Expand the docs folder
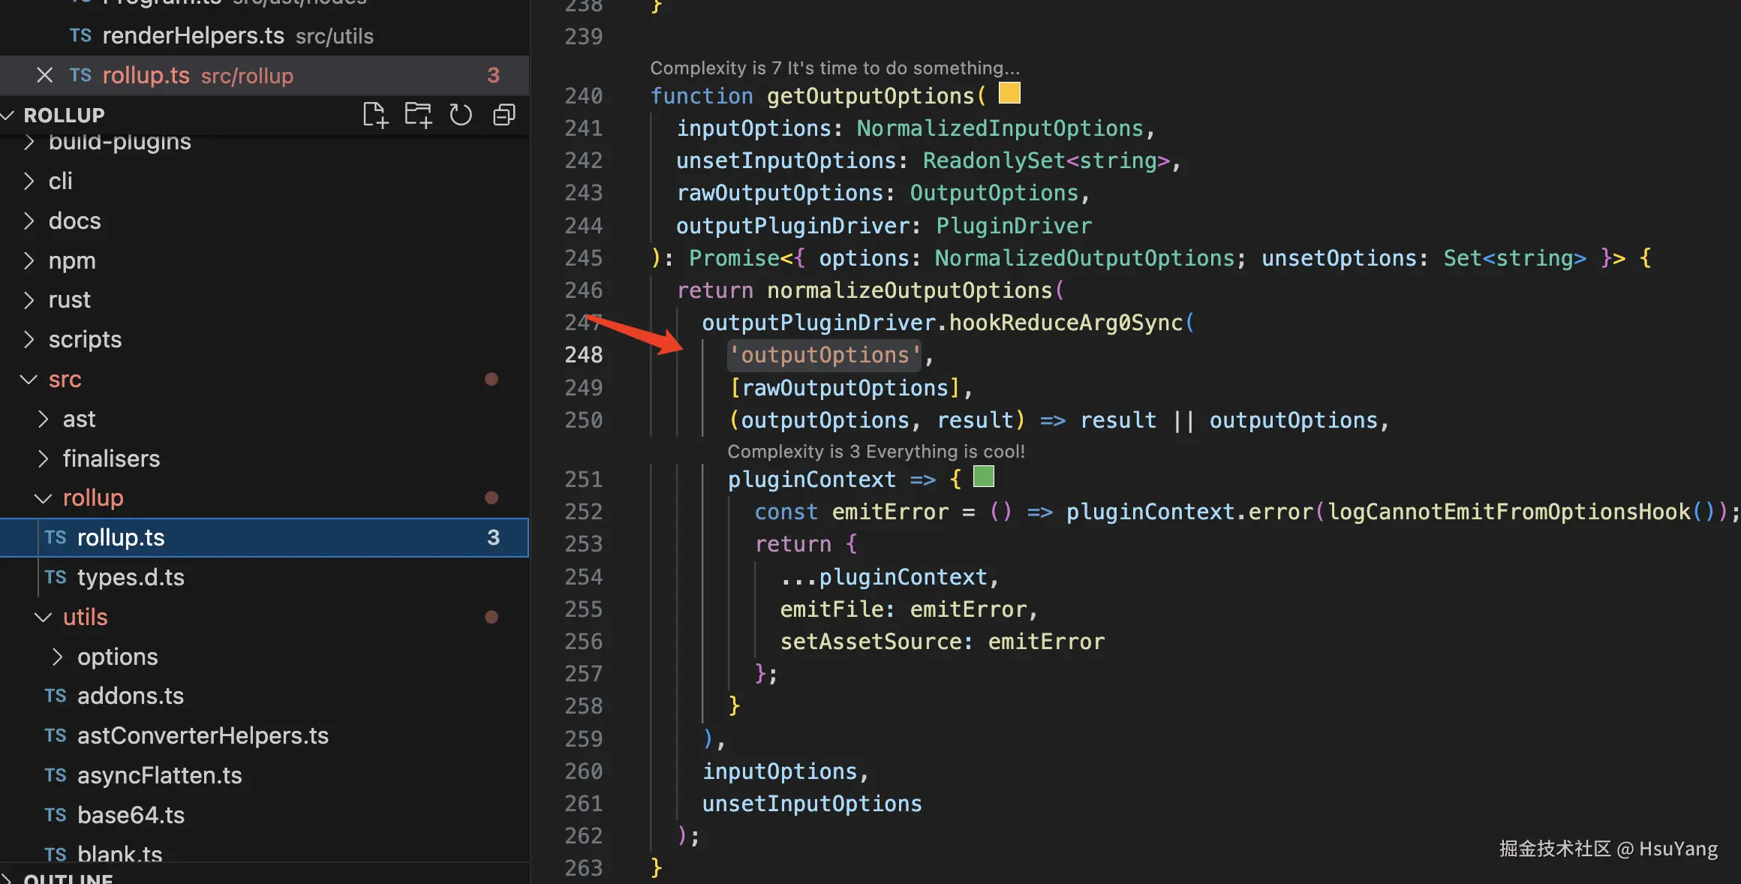 74,221
